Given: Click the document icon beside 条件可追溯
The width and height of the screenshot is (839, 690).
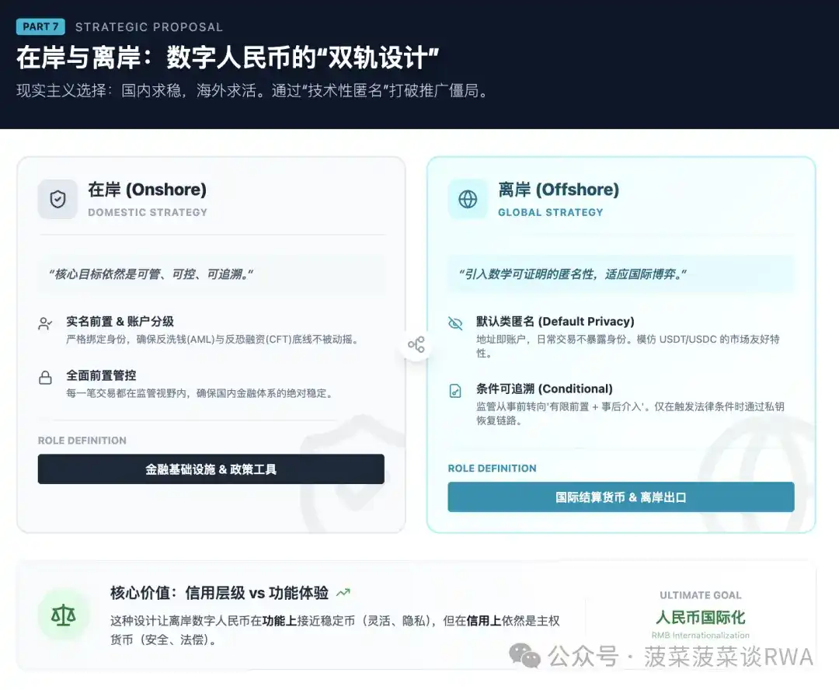Looking at the screenshot, I should pyautogui.click(x=455, y=391).
